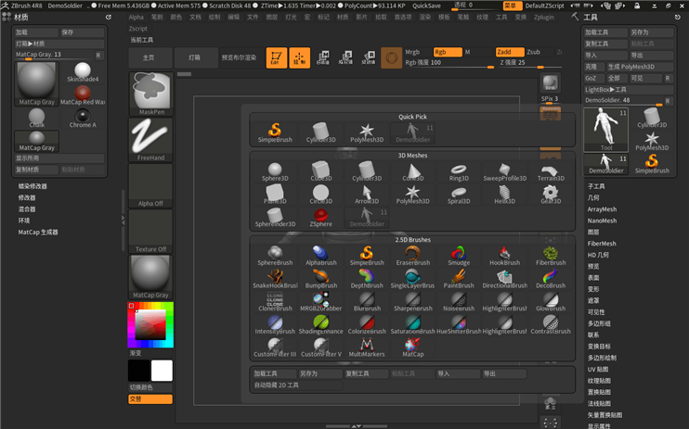
Task: Open the Zplugin menu
Action: tap(544, 17)
